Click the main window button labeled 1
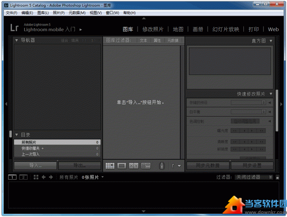The width and height of the screenshot is (287, 217). [x=12, y=177]
